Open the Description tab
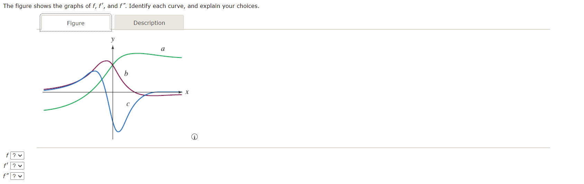Viewport: 584px width, 184px height. [149, 23]
